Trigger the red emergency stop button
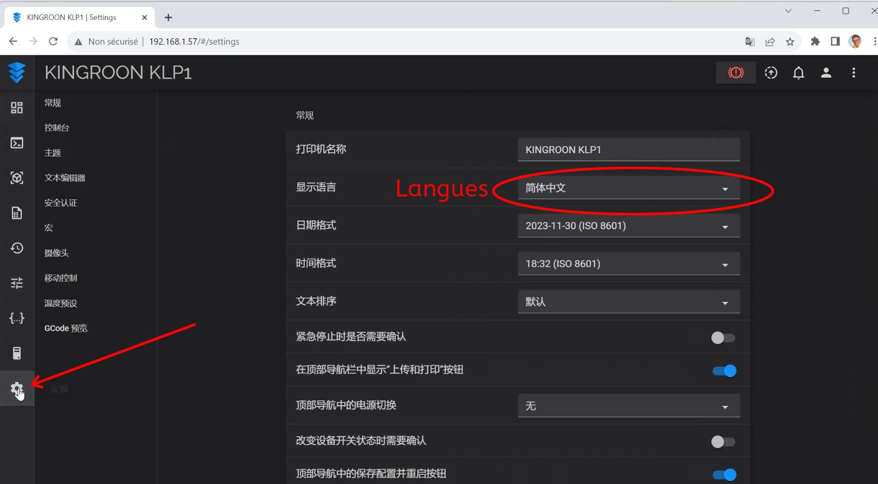 coord(736,73)
